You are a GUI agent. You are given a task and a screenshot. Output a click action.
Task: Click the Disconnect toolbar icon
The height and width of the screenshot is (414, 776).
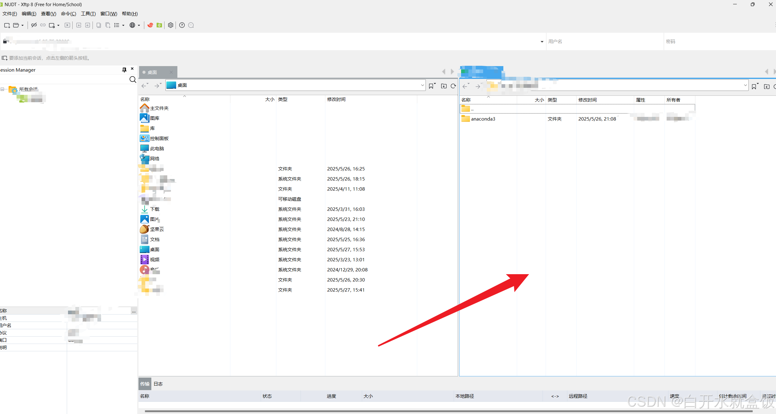coord(34,25)
